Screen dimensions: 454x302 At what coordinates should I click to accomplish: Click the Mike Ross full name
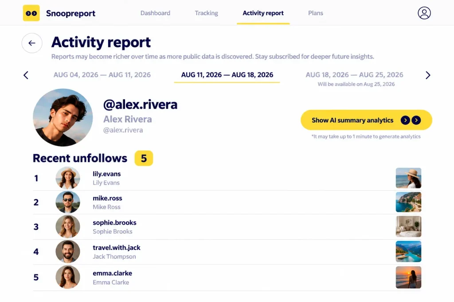point(106,207)
